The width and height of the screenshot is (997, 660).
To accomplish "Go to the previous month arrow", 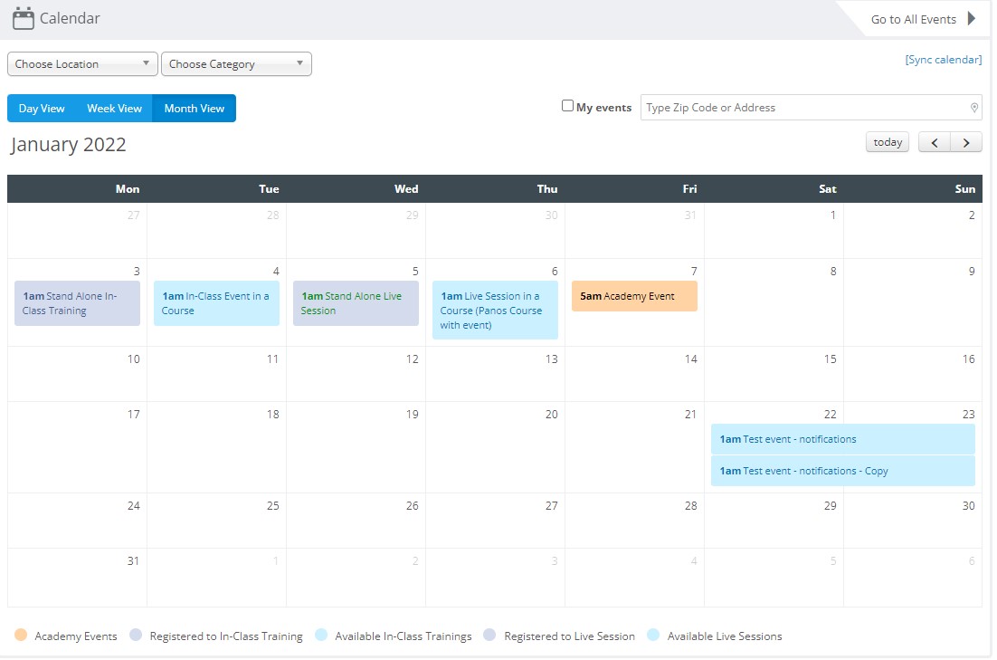I will (x=935, y=142).
